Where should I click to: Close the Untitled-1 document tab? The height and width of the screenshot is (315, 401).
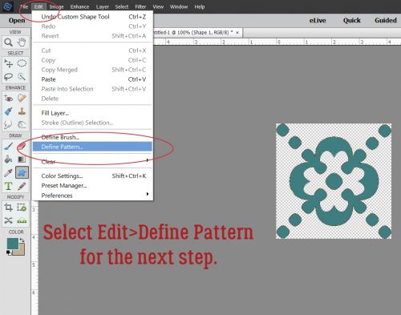point(237,33)
